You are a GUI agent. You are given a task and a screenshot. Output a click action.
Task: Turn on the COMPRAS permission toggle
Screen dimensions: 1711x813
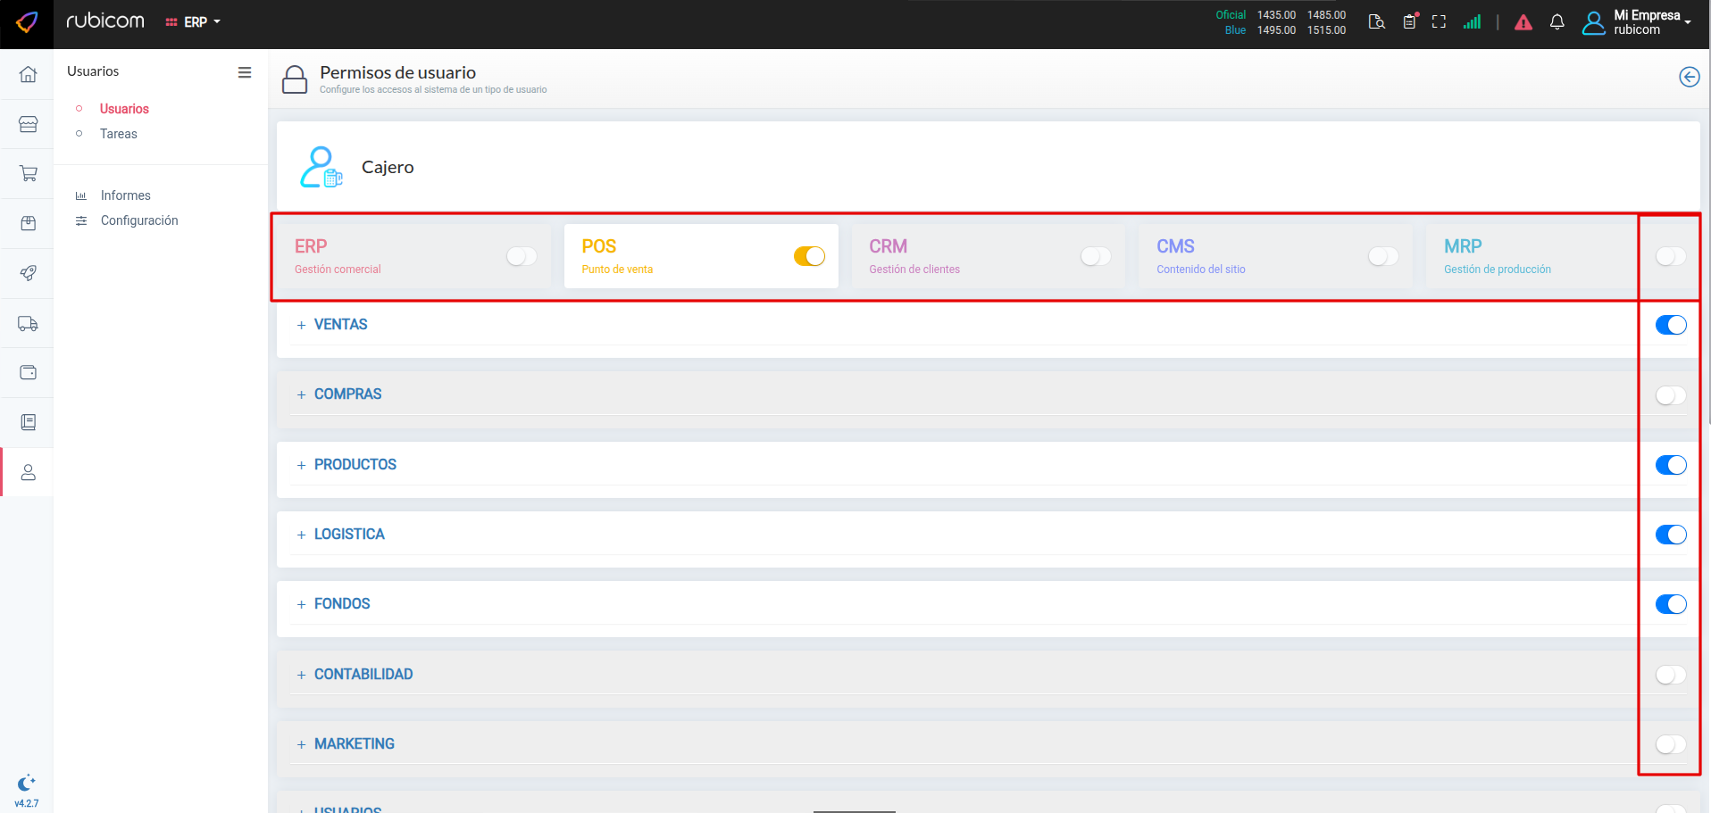coord(1670,394)
